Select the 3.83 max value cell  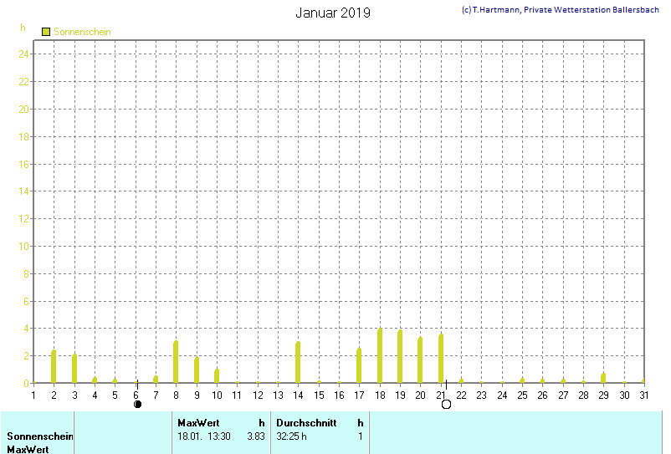pos(255,436)
